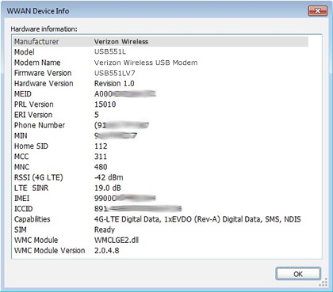The image size is (333, 292).
Task: Select the Modem Name label
Action: 37,63
